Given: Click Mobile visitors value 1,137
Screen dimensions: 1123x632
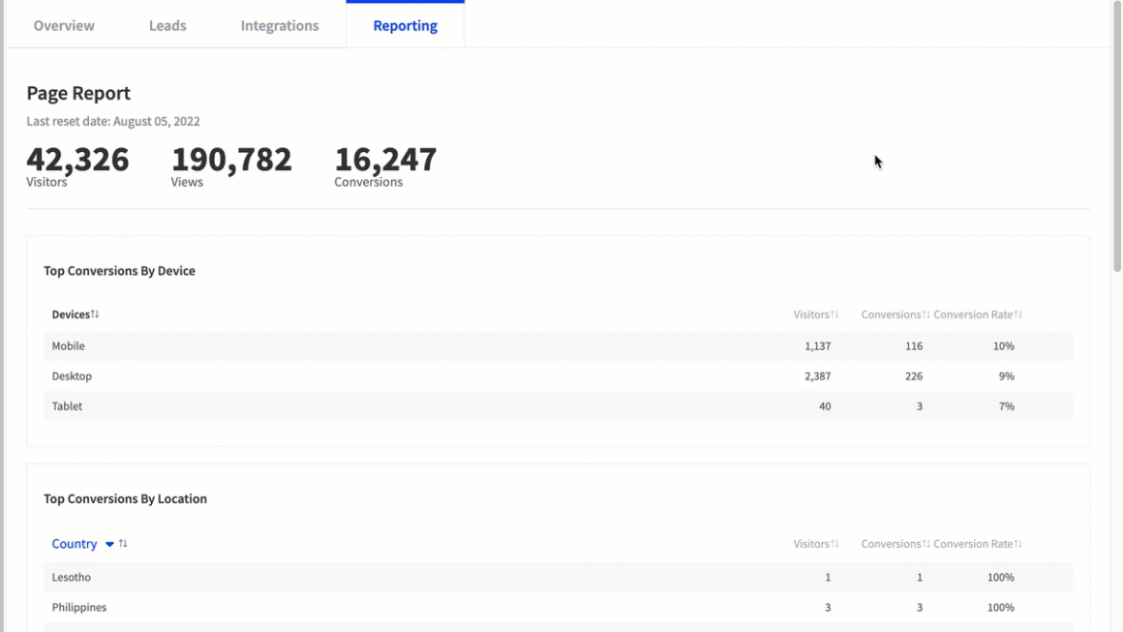Looking at the screenshot, I should (x=817, y=346).
